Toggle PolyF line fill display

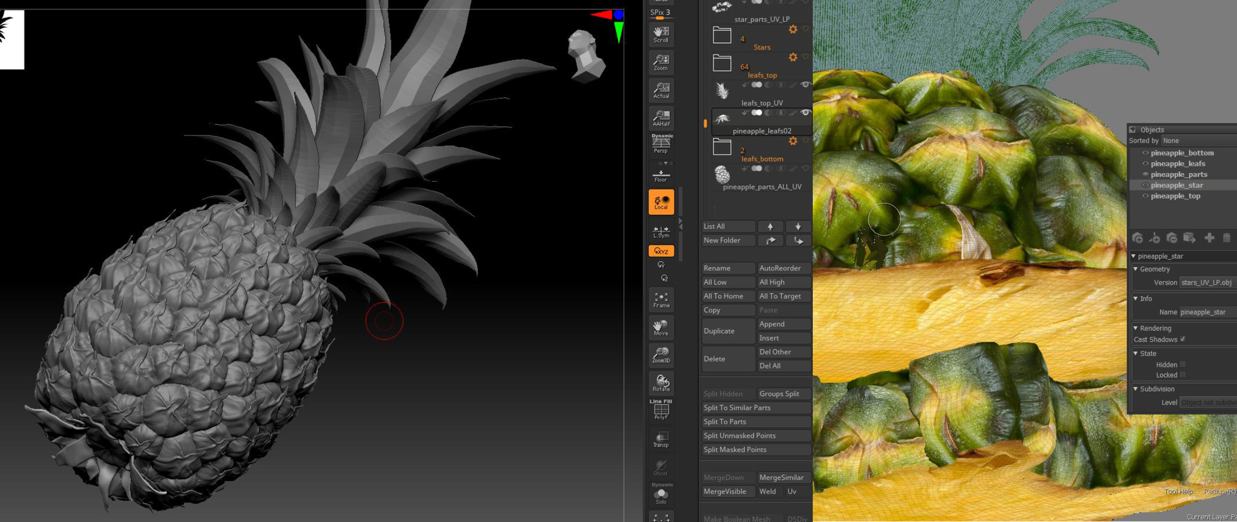click(661, 410)
